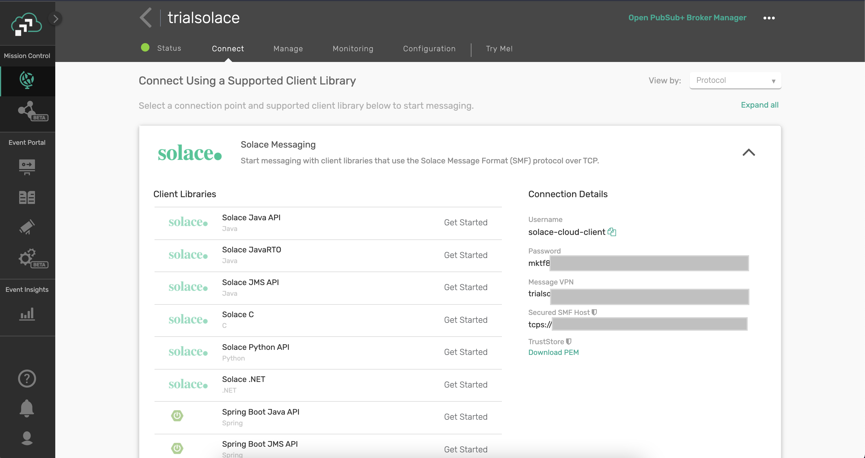
Task: Open the notifications bell icon
Action: [27, 408]
